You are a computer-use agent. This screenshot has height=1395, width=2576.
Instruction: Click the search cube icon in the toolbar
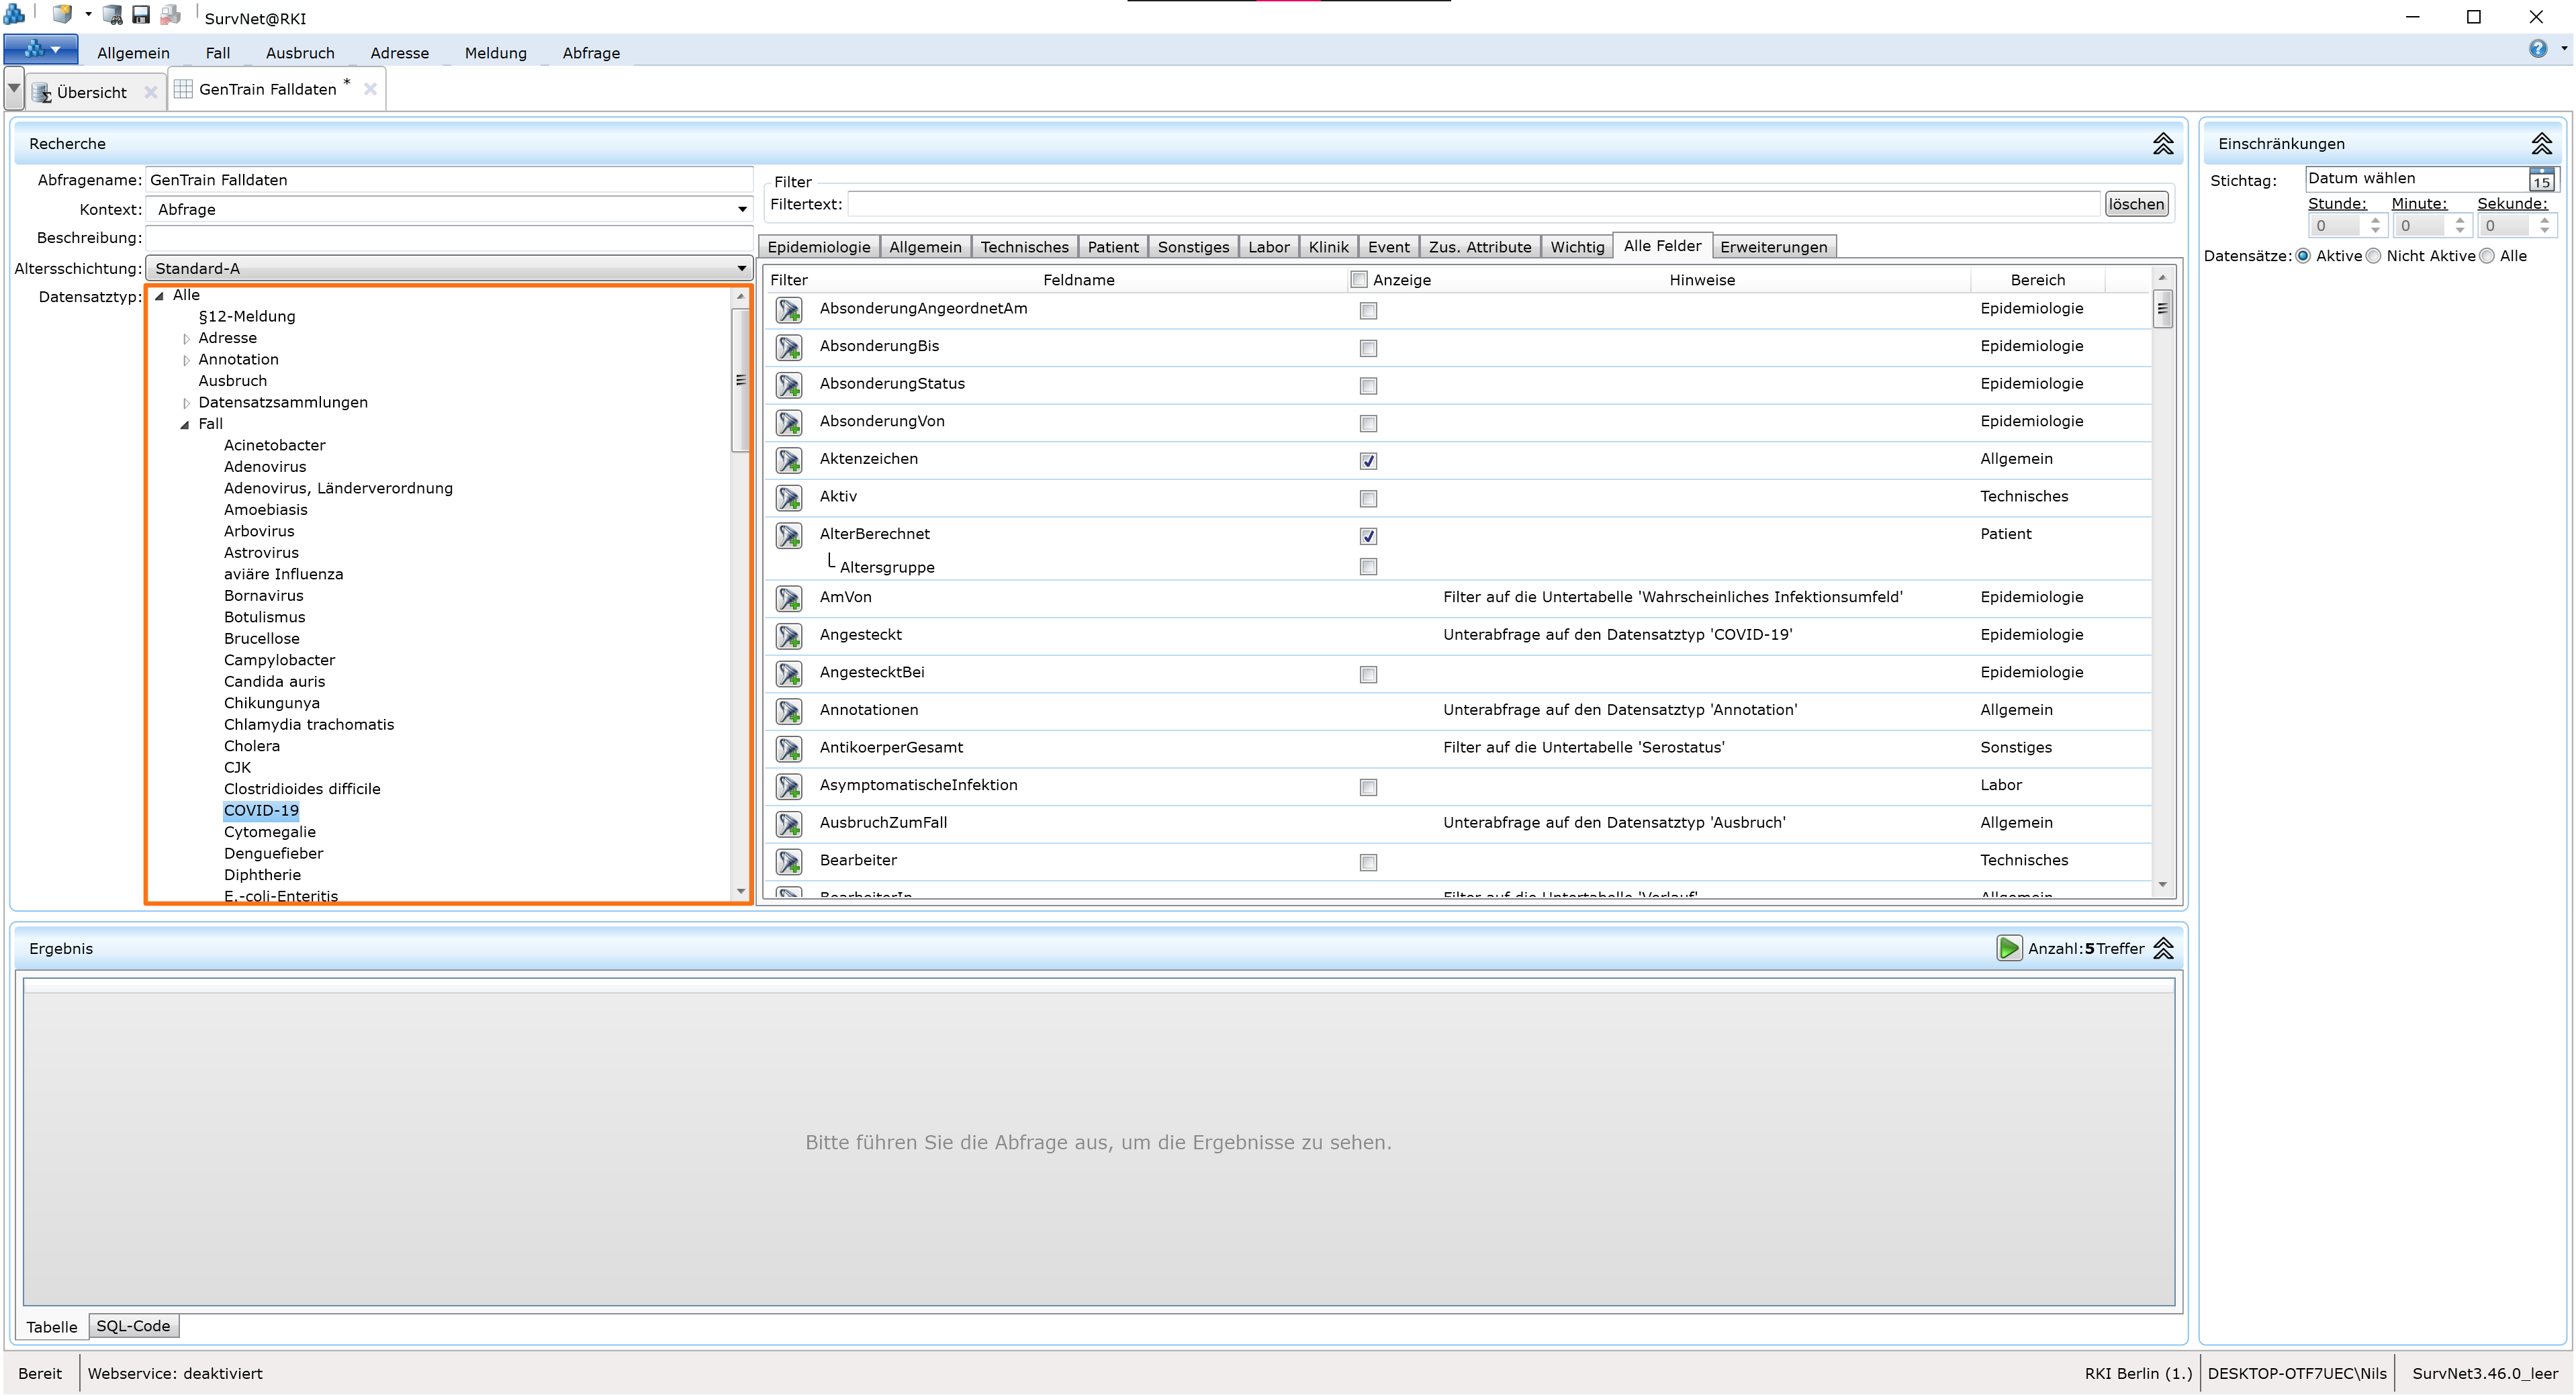pos(113,14)
